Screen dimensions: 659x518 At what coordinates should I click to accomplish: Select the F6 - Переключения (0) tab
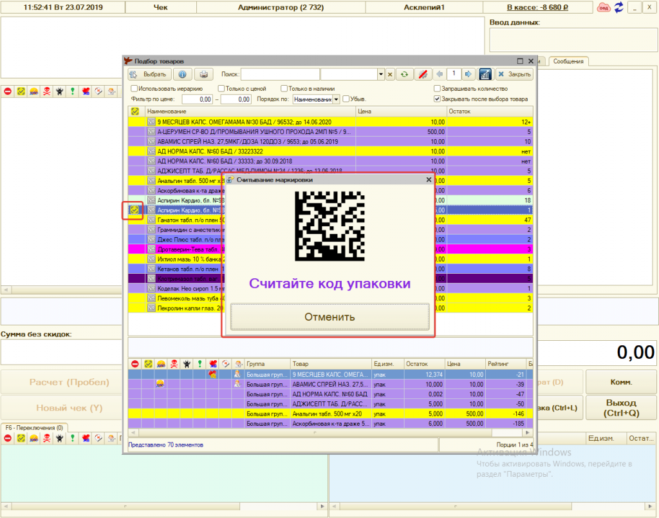(34, 428)
